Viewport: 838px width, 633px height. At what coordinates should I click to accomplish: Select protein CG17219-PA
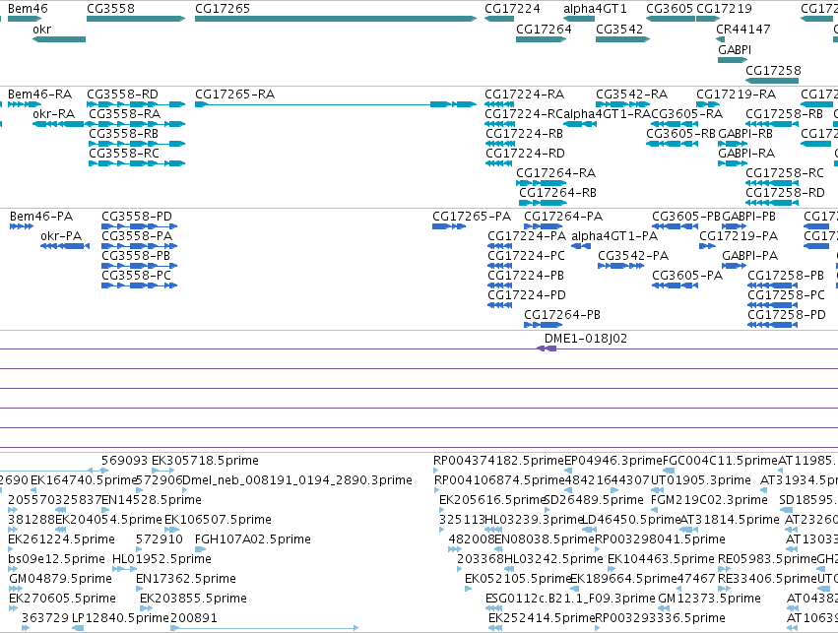pyautogui.click(x=707, y=246)
